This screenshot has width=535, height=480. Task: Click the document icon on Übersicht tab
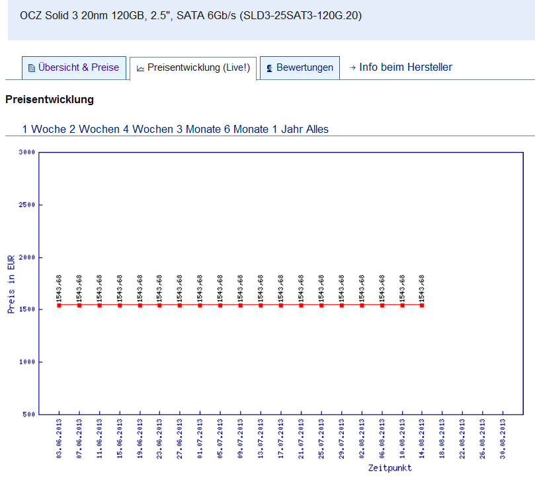click(x=31, y=68)
